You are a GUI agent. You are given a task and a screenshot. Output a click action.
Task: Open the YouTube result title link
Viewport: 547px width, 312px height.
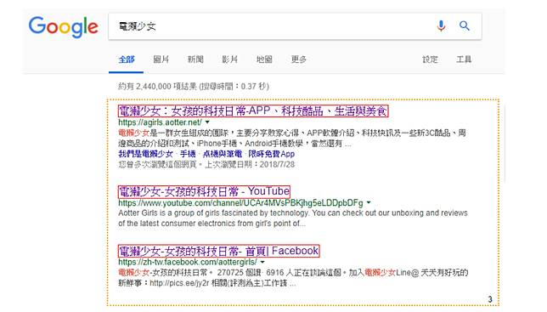pos(204,191)
